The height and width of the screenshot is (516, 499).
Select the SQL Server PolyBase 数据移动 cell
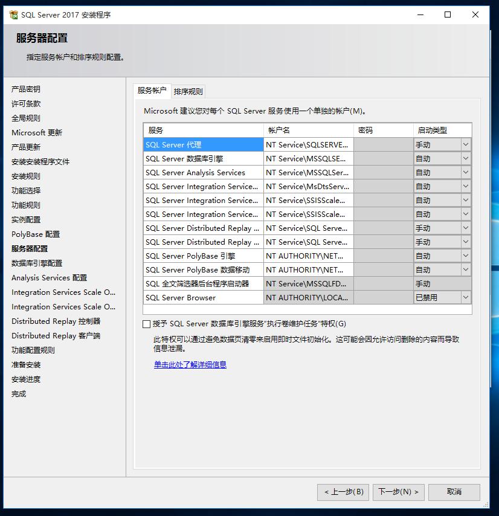coord(203,270)
